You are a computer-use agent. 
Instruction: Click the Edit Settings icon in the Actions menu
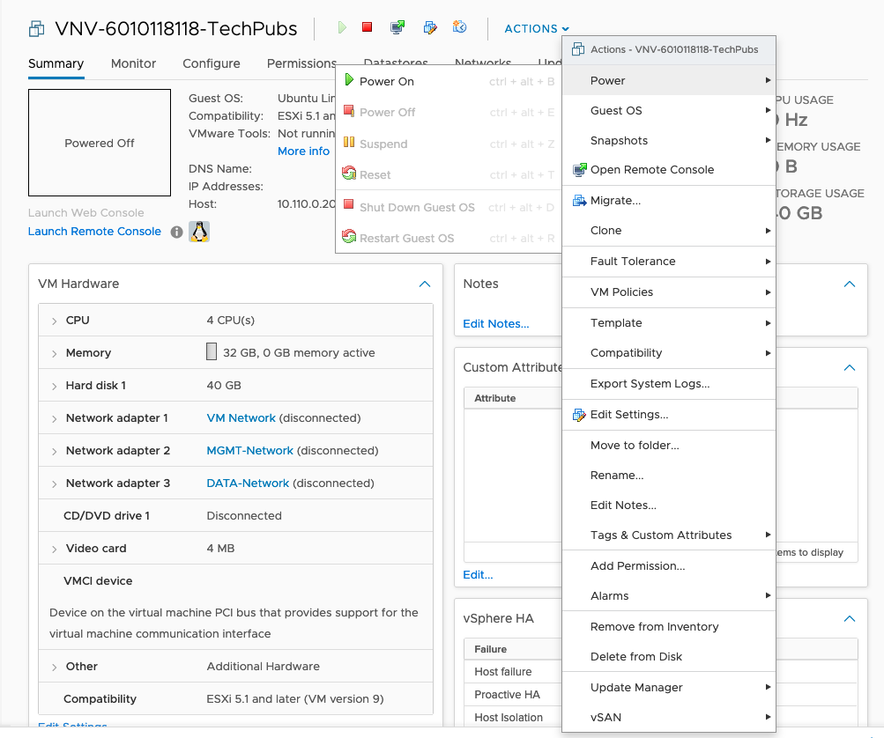coord(580,415)
